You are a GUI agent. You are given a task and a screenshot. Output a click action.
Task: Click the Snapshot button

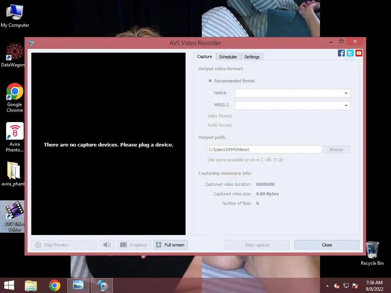click(134, 245)
